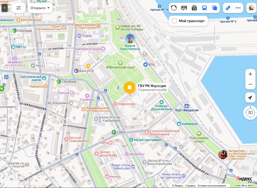Click the Центральный рынок market icon

[44, 78]
